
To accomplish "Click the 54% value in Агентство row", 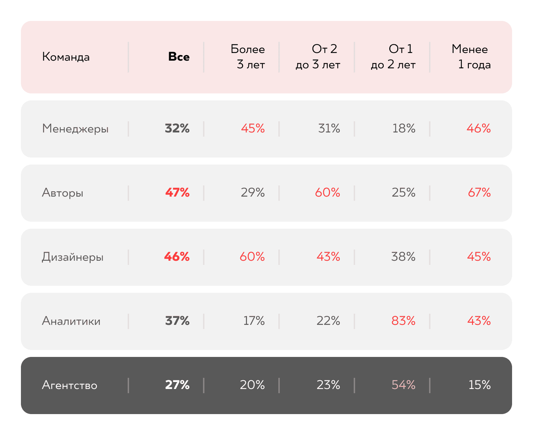I will pos(404,385).
